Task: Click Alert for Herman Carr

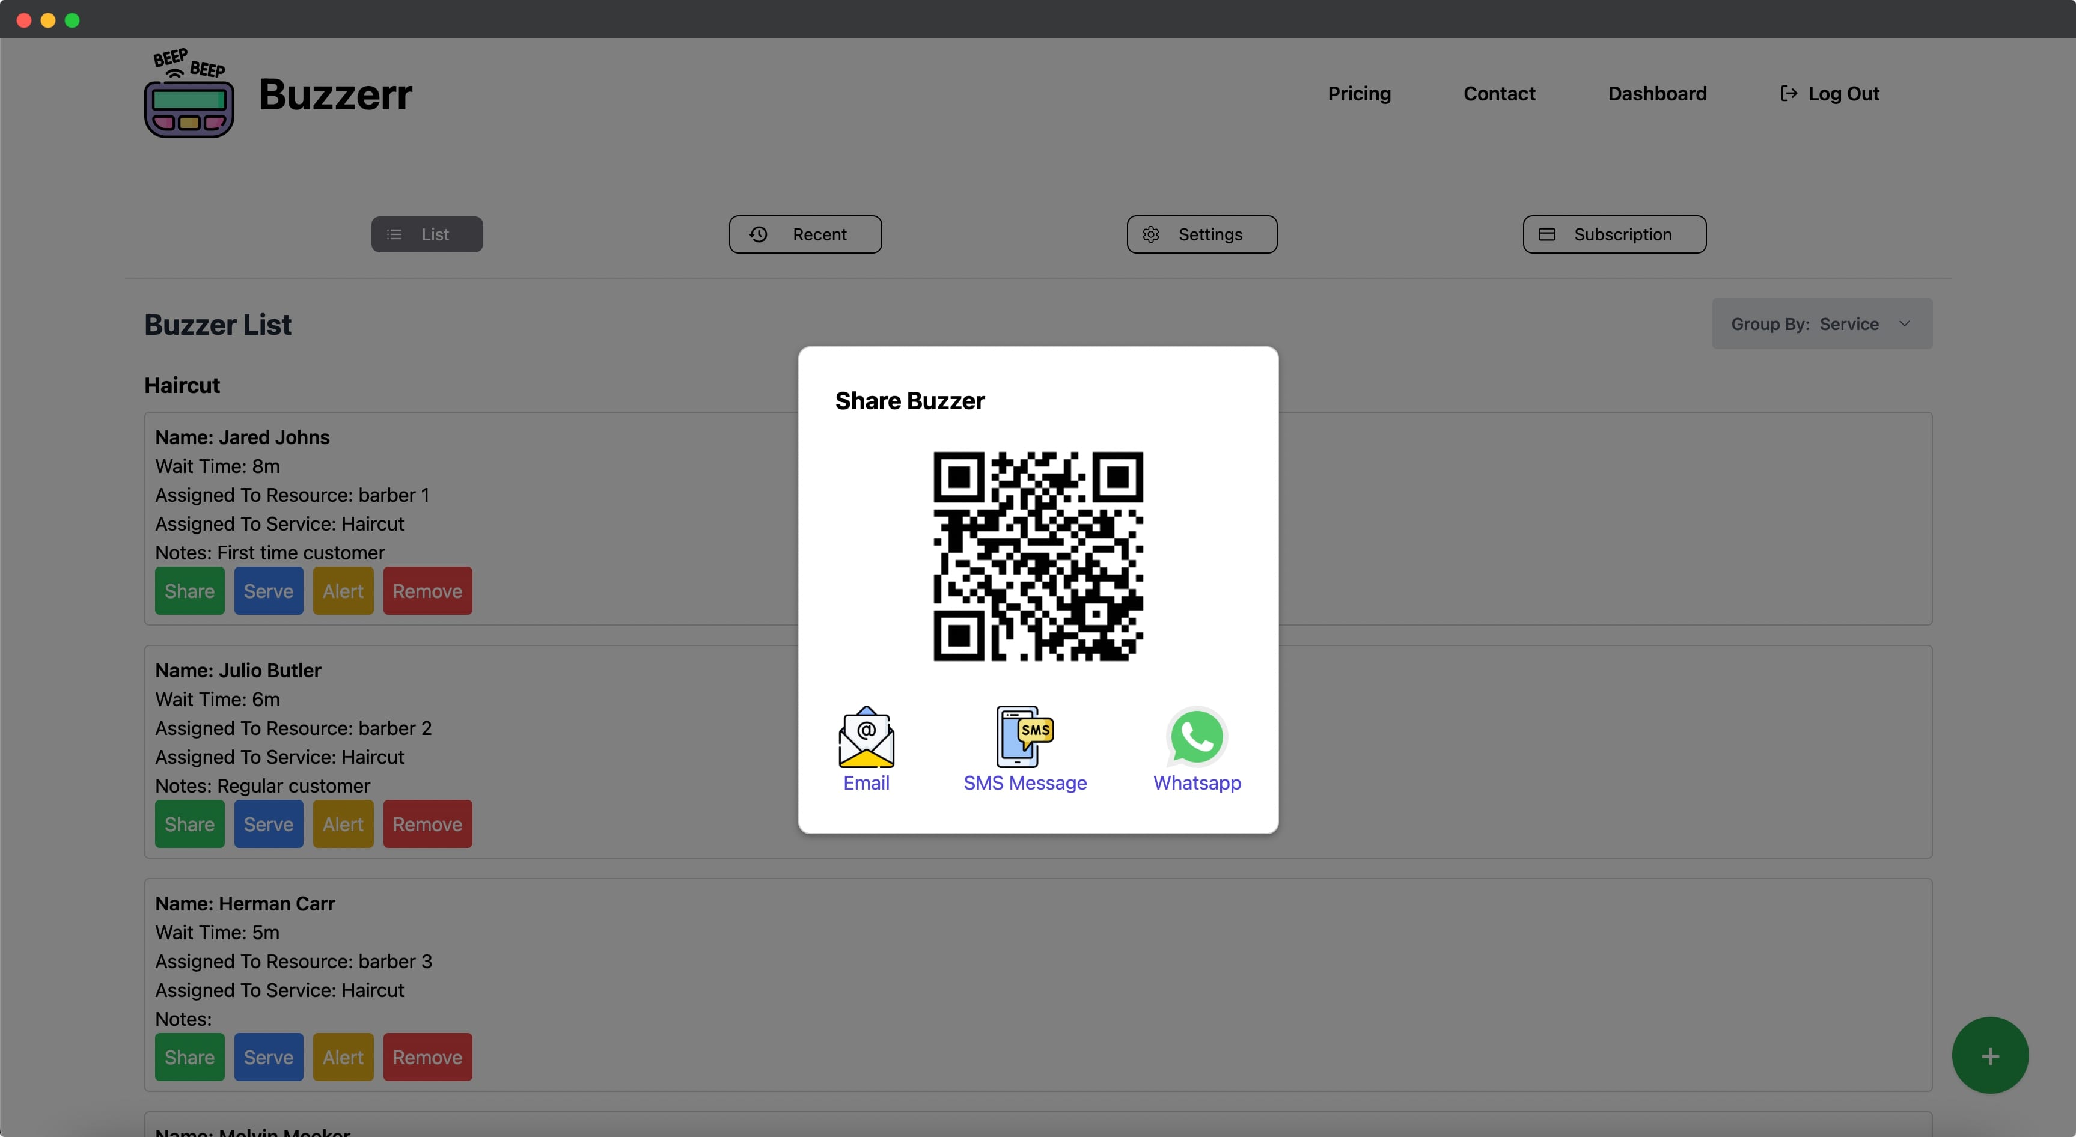Action: tap(343, 1057)
